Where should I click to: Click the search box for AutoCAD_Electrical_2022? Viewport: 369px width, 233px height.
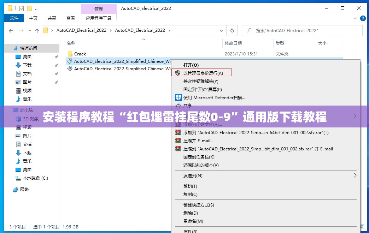pos(302,31)
